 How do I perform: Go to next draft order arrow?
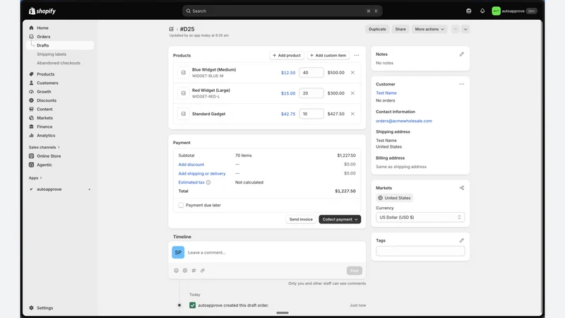(465, 29)
